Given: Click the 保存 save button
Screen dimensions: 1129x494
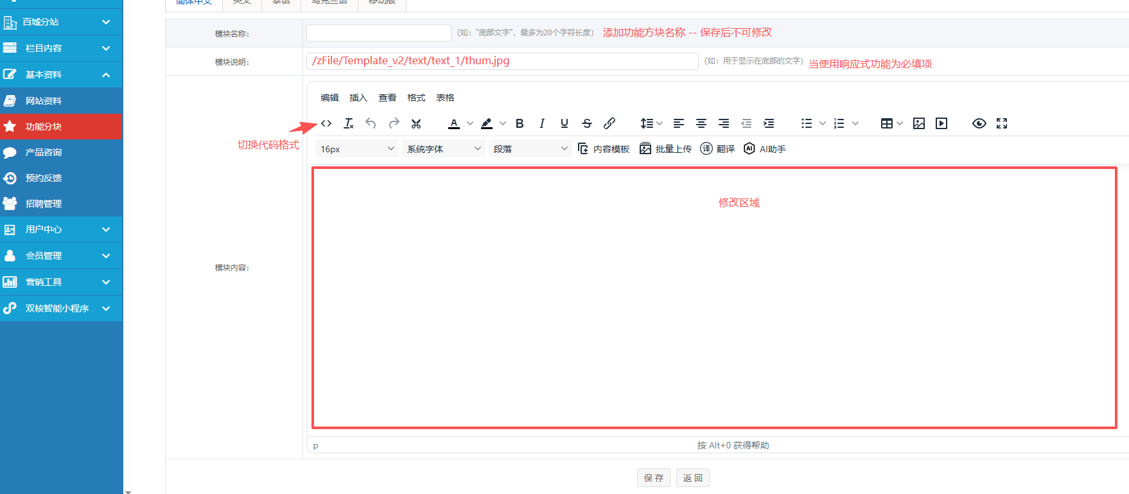Looking at the screenshot, I should (x=654, y=478).
